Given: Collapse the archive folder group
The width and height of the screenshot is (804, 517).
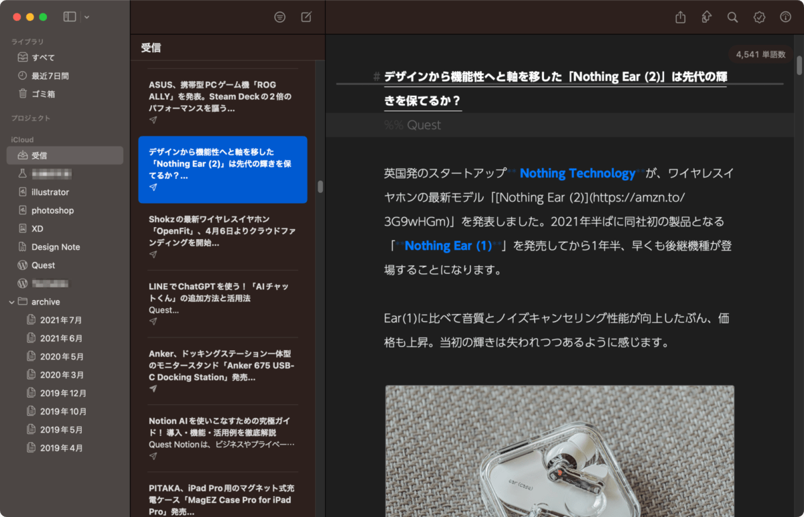Looking at the screenshot, I should [x=12, y=302].
